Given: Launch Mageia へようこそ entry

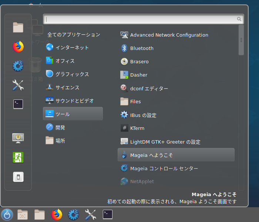Looking at the screenshot, I should click(176, 155).
